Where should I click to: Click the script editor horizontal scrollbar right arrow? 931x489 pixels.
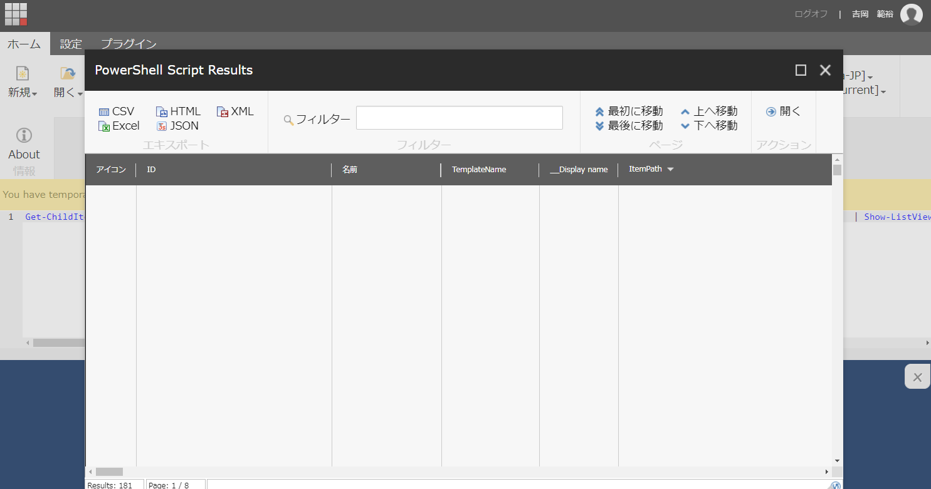927,343
